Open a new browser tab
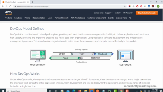 click(33, 2)
